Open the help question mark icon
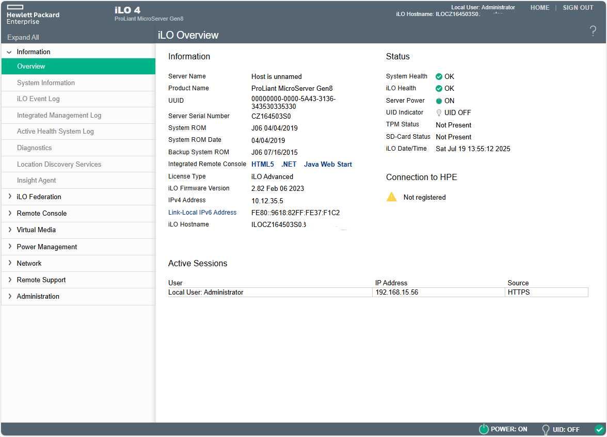Viewport: 607px width, 437px height. point(593,31)
